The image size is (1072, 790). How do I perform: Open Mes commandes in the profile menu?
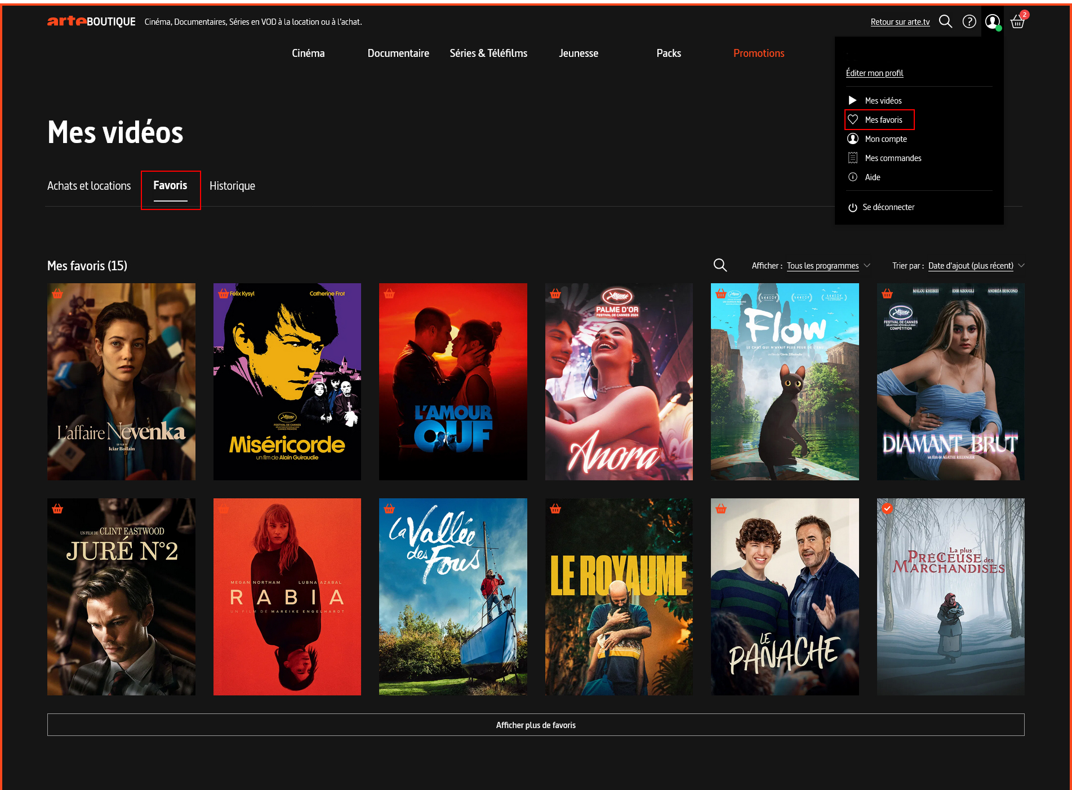click(893, 158)
